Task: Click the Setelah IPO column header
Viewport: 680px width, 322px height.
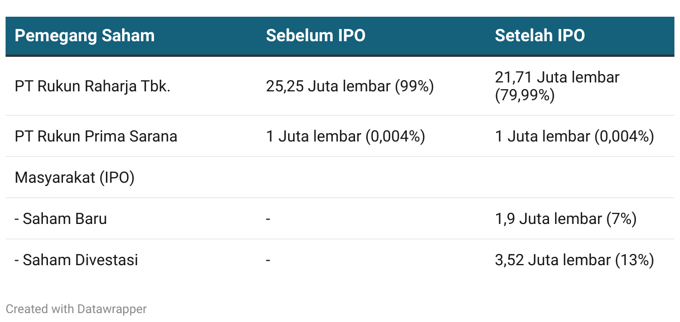Action: point(540,36)
